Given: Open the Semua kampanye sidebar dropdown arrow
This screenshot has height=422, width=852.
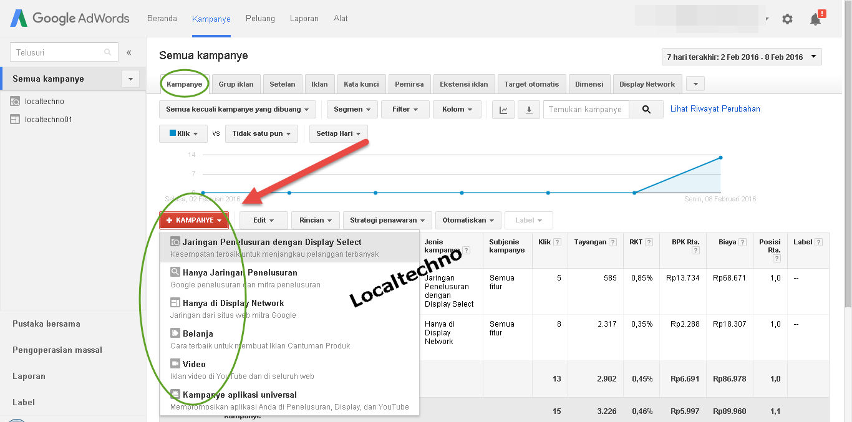Looking at the screenshot, I should click(130, 79).
